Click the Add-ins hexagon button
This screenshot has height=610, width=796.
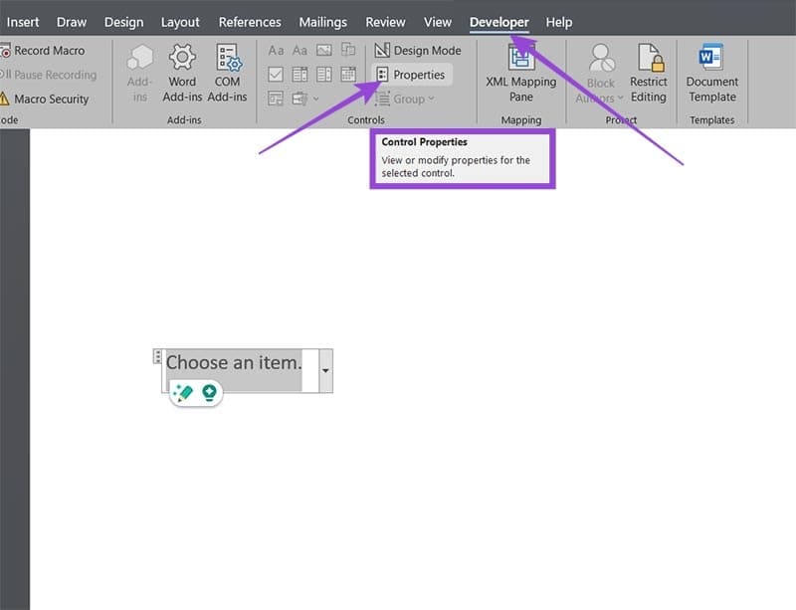[139, 74]
